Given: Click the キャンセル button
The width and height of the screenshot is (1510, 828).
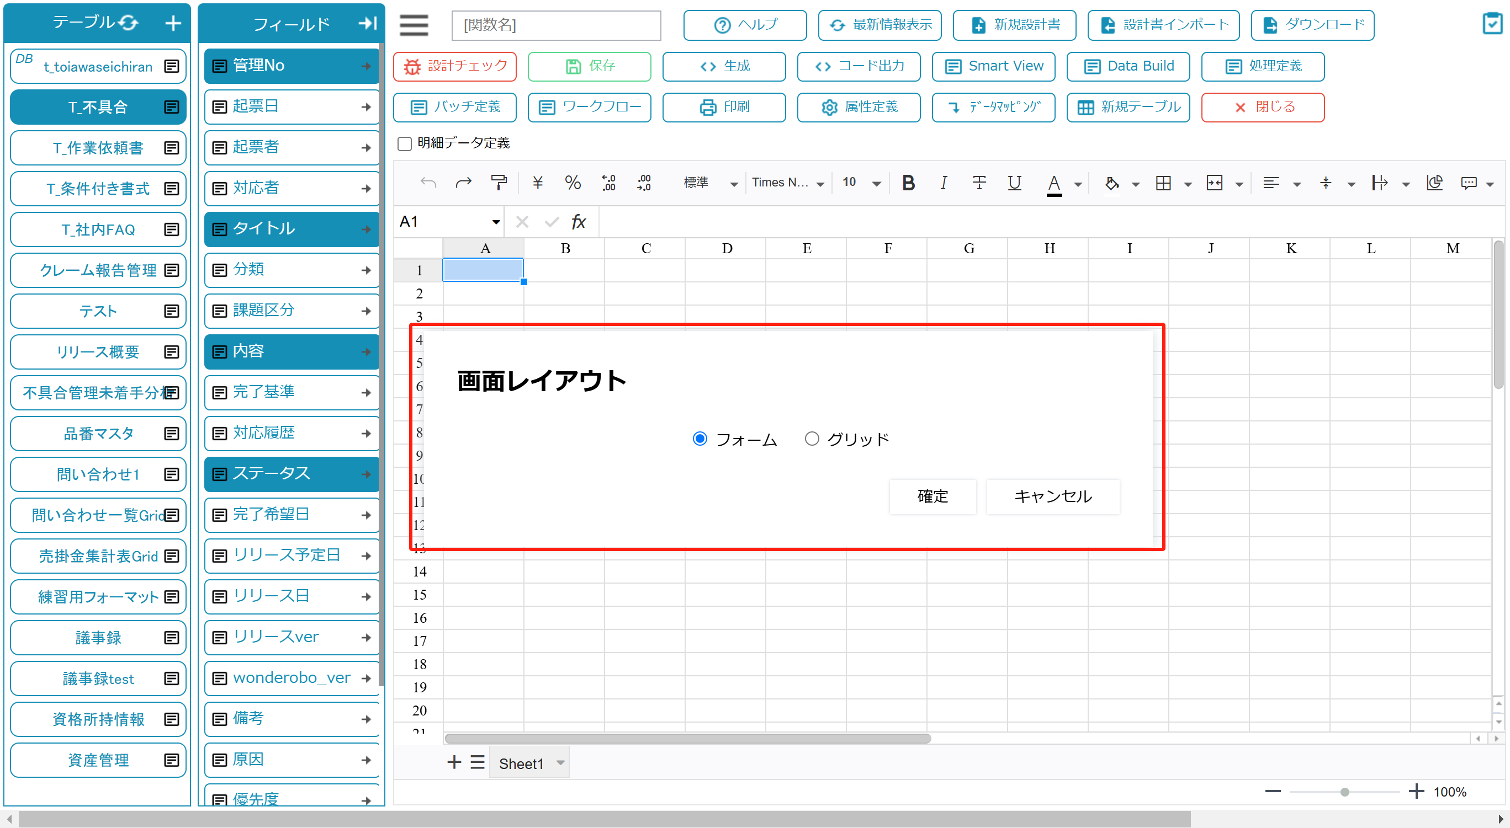Looking at the screenshot, I should pos(1053,496).
